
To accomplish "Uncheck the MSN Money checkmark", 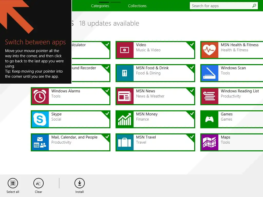I will (x=192, y=114).
